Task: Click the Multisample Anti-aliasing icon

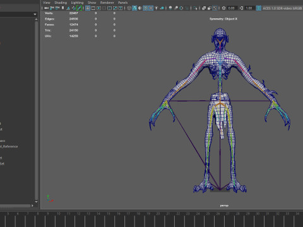Action: [x=181, y=8]
